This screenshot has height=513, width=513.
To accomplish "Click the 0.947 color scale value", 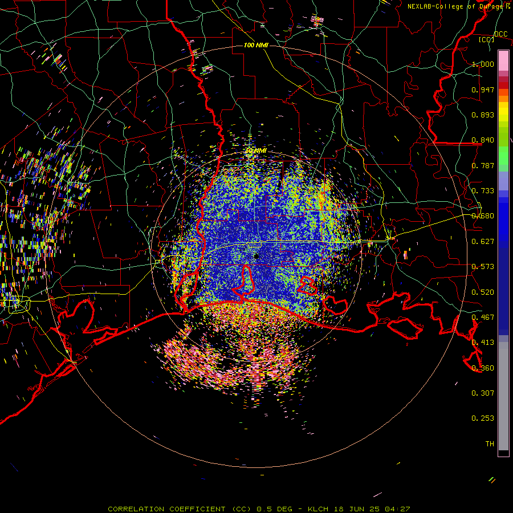I will click(x=483, y=89).
